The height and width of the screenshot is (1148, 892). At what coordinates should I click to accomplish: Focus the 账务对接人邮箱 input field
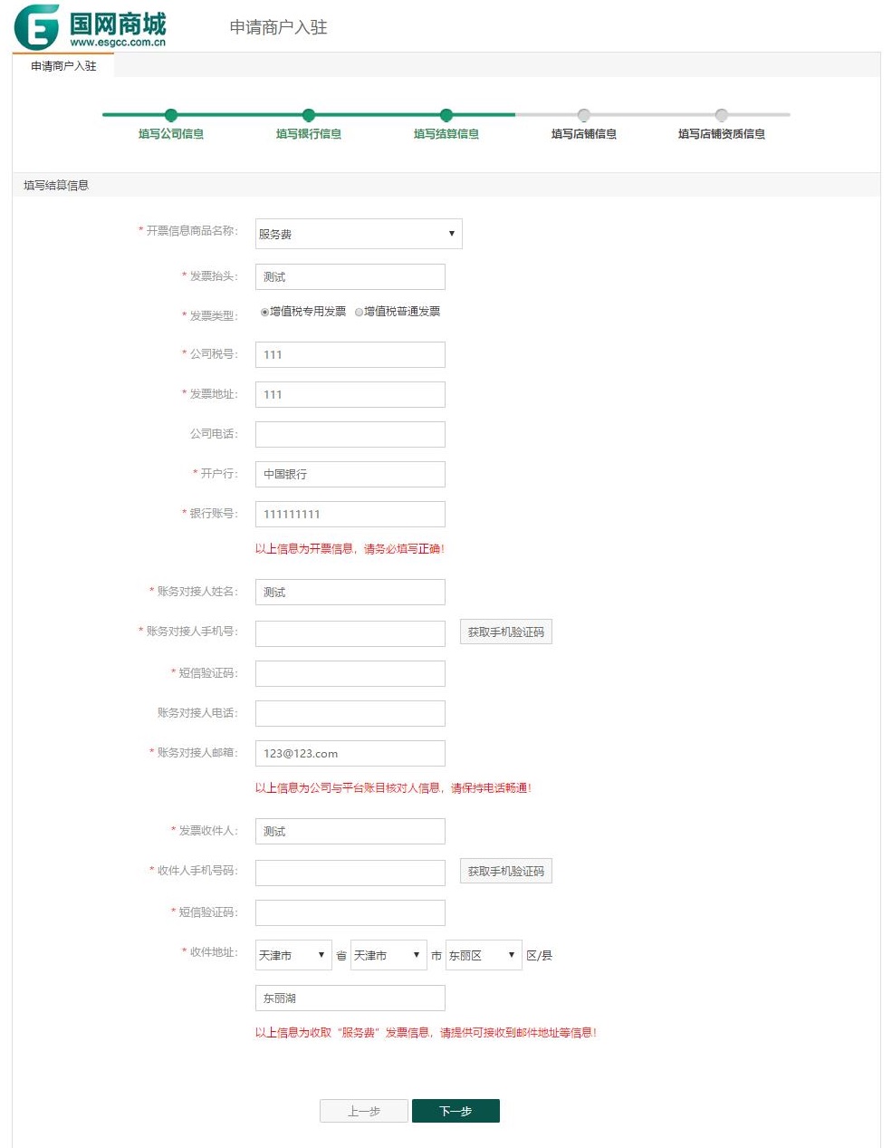(350, 753)
